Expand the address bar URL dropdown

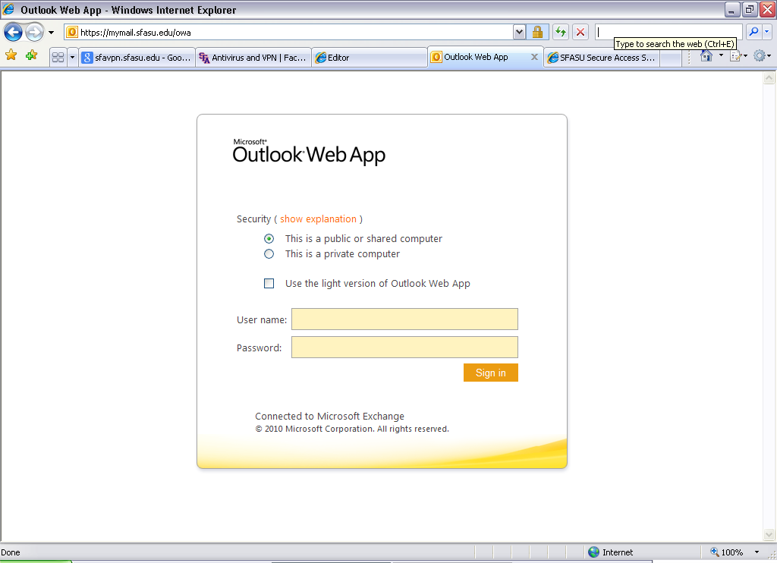coord(519,32)
